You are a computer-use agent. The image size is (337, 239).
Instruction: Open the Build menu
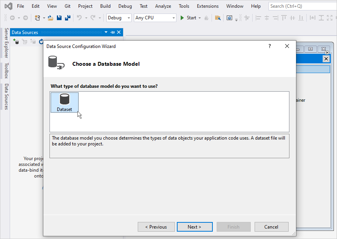105,6
